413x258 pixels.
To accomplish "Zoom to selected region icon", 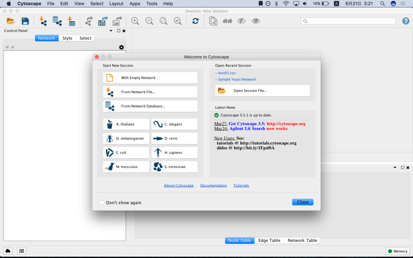I will tap(178, 21).
